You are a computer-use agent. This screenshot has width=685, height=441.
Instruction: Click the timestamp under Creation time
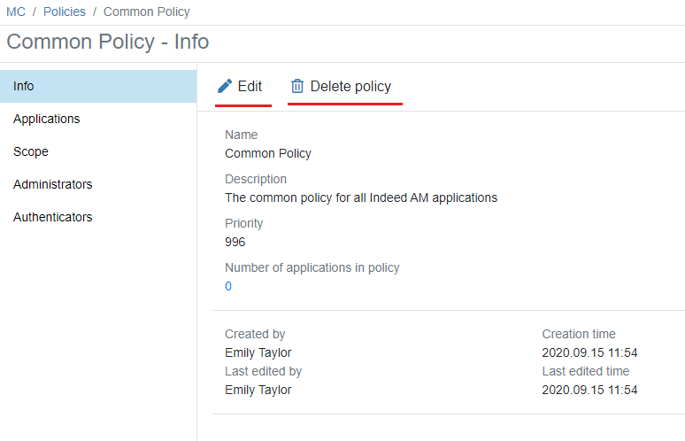point(589,352)
